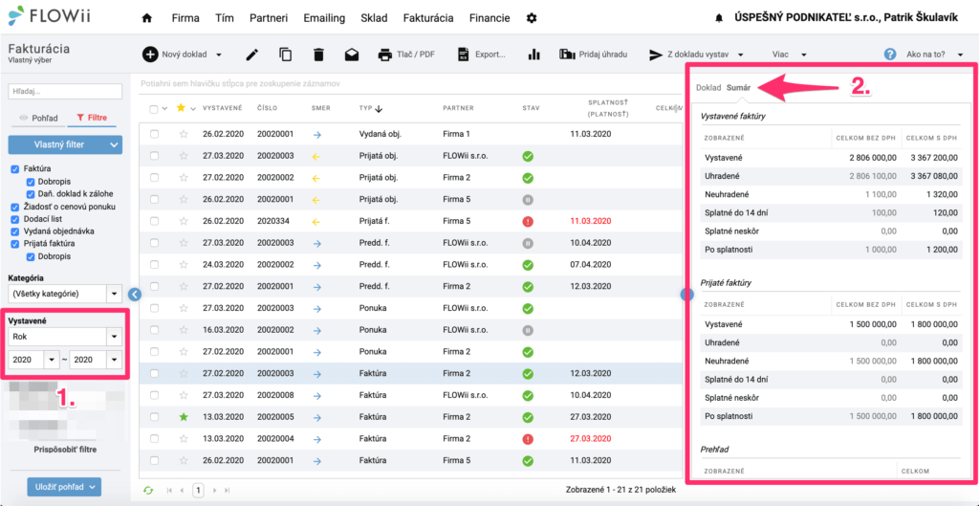Toggle the Vydaná objednávka checkbox
Viewport: 979px width, 506px height.
[x=15, y=231]
